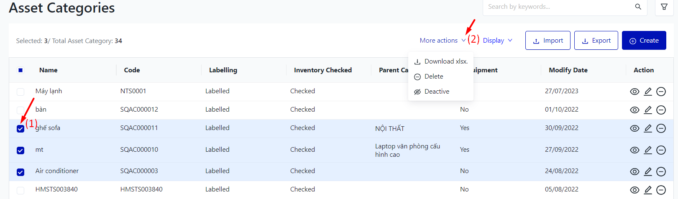Delete the Air conditioner row
Screen dimensions: 678x199
click(x=661, y=171)
